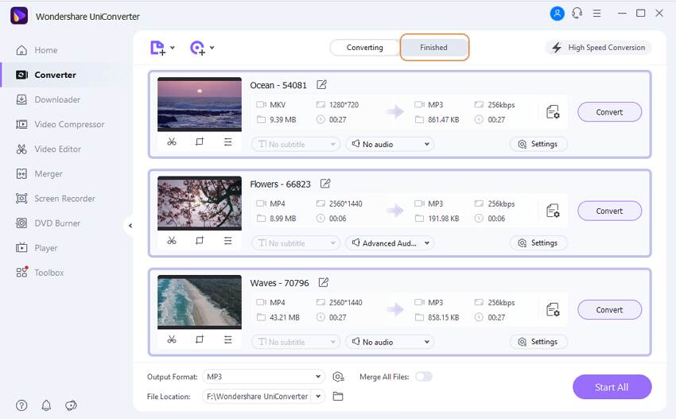Switch to the Finished tab

[433, 48]
